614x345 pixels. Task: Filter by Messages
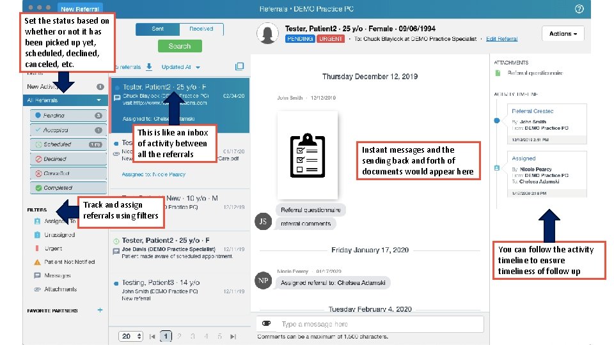point(57,275)
